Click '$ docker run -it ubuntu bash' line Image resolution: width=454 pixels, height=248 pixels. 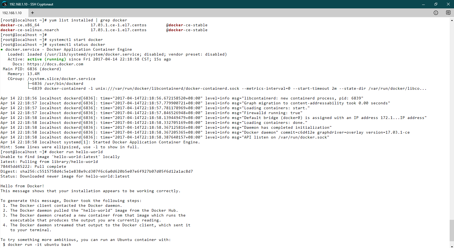[x=37, y=245]
